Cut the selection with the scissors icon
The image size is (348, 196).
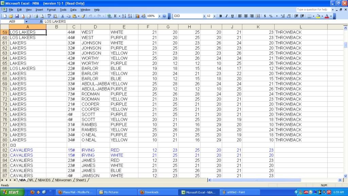[x=63, y=16]
